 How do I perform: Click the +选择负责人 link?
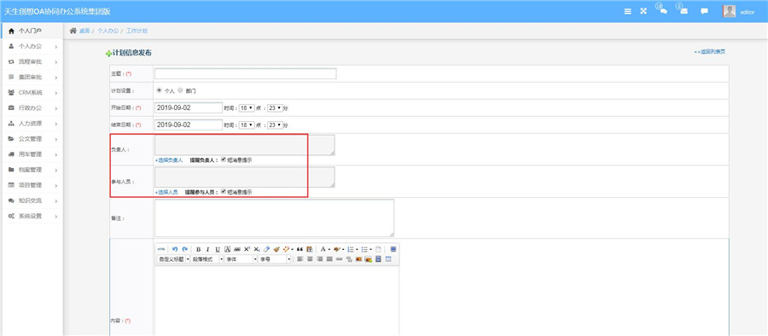(169, 160)
